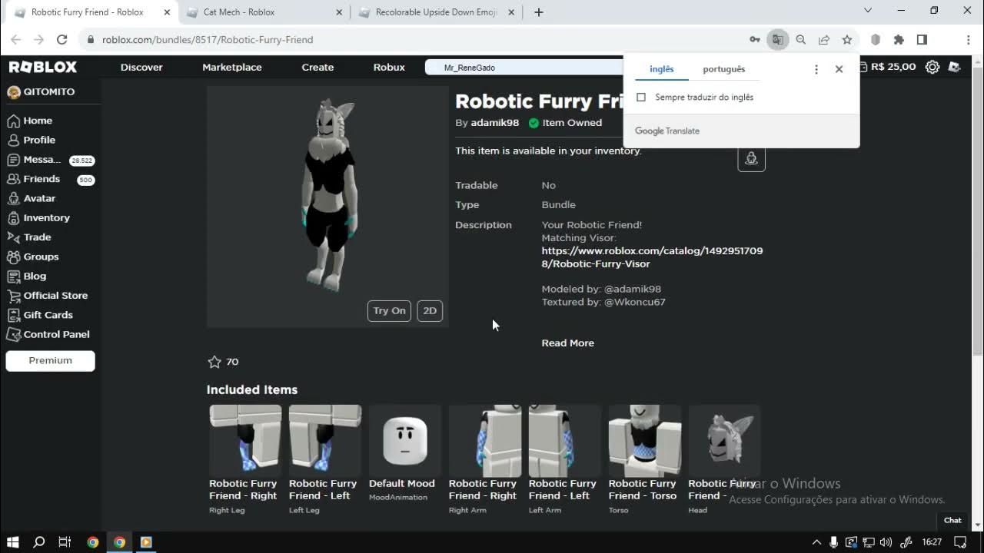This screenshot has height=553, width=984.
Task: Show hidden system tray icons
Action: tap(816, 542)
